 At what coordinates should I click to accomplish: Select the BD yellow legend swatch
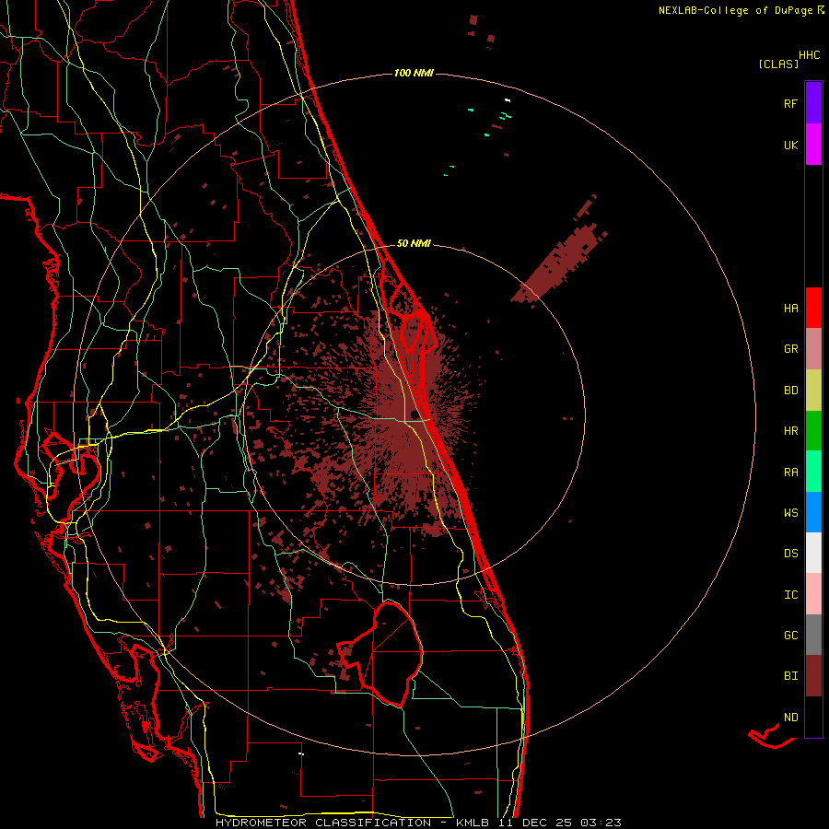pyautogui.click(x=813, y=390)
